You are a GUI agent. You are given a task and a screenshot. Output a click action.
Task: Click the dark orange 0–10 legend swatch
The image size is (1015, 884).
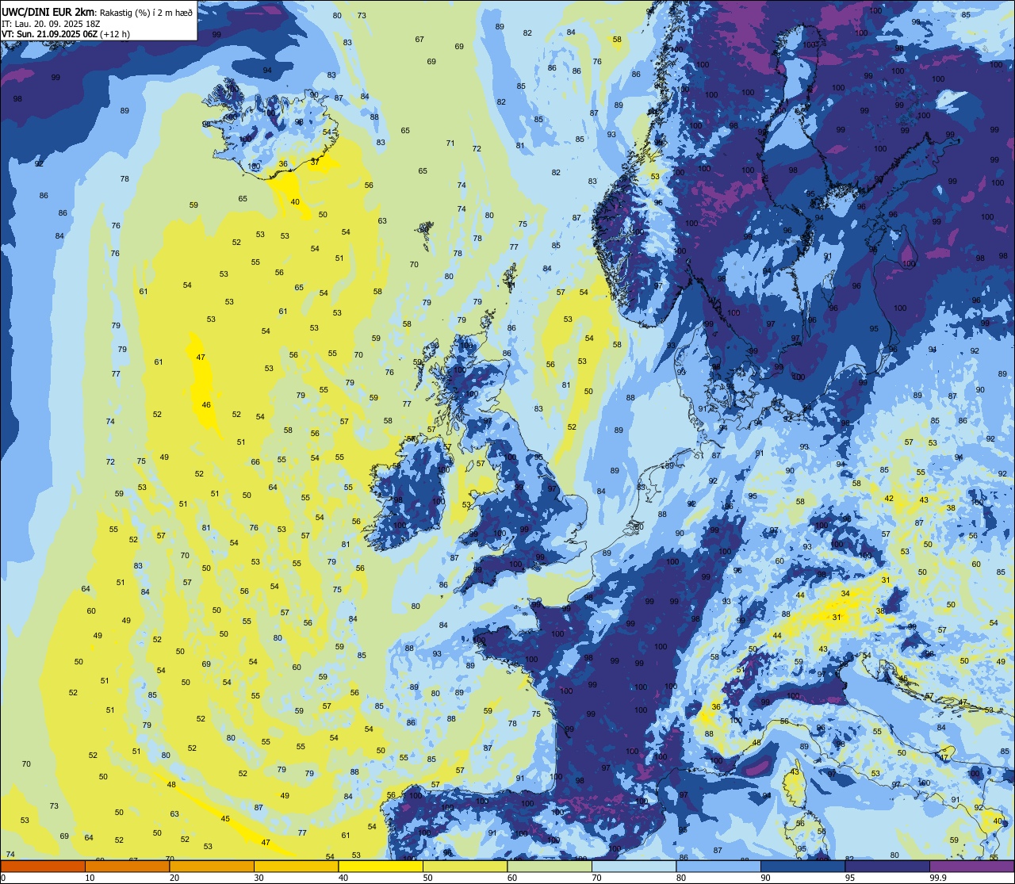click(x=43, y=866)
